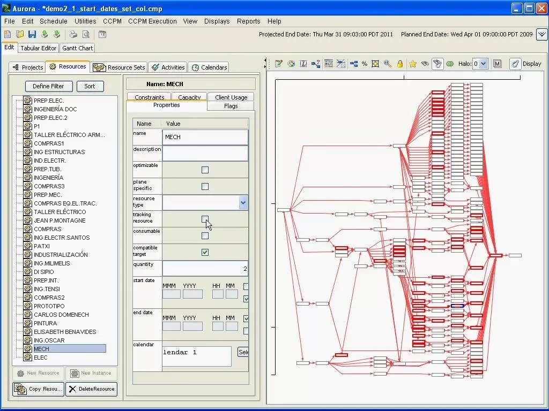Click the calendar date toolbar icon
Screen dimensions: 549x411
click(102, 34)
